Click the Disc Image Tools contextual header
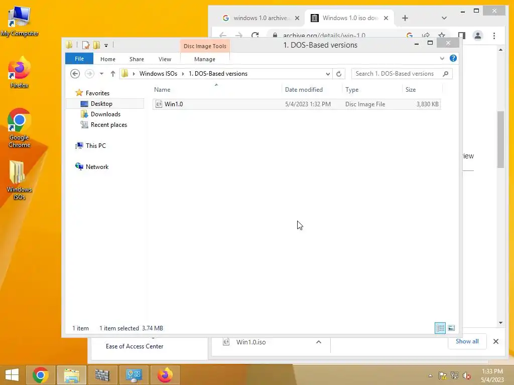 [205, 46]
